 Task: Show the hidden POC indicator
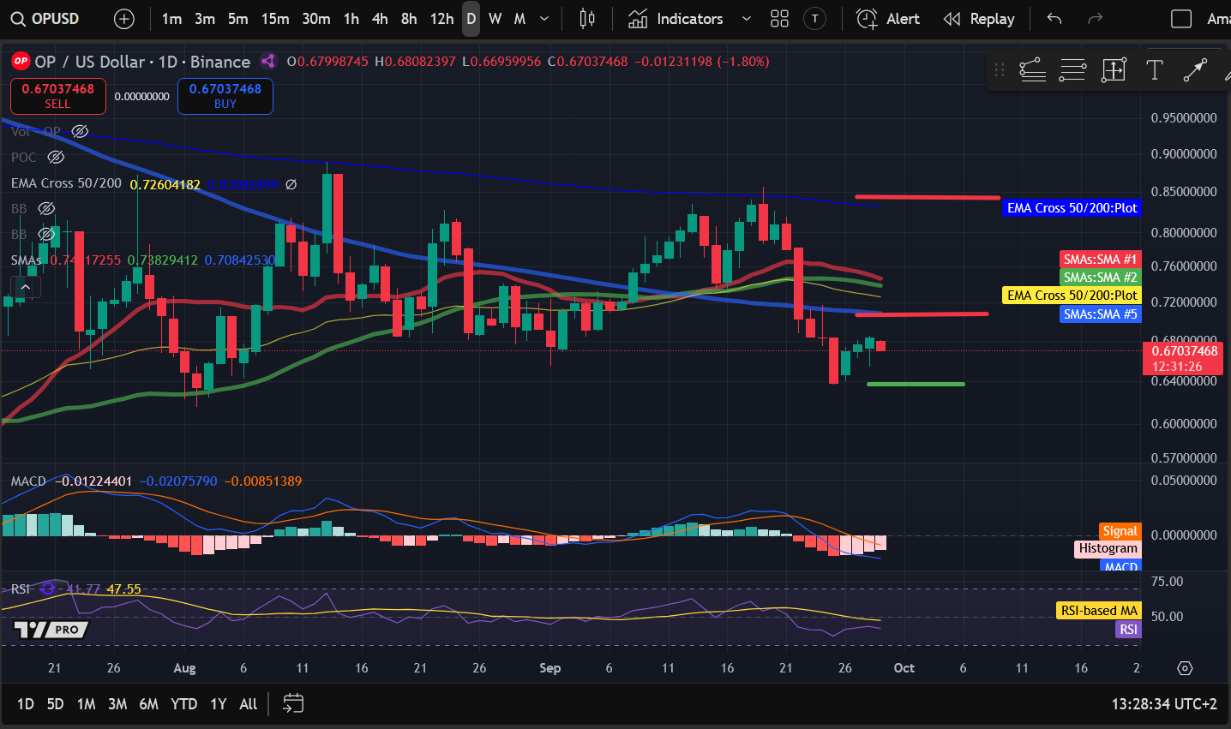click(56, 157)
